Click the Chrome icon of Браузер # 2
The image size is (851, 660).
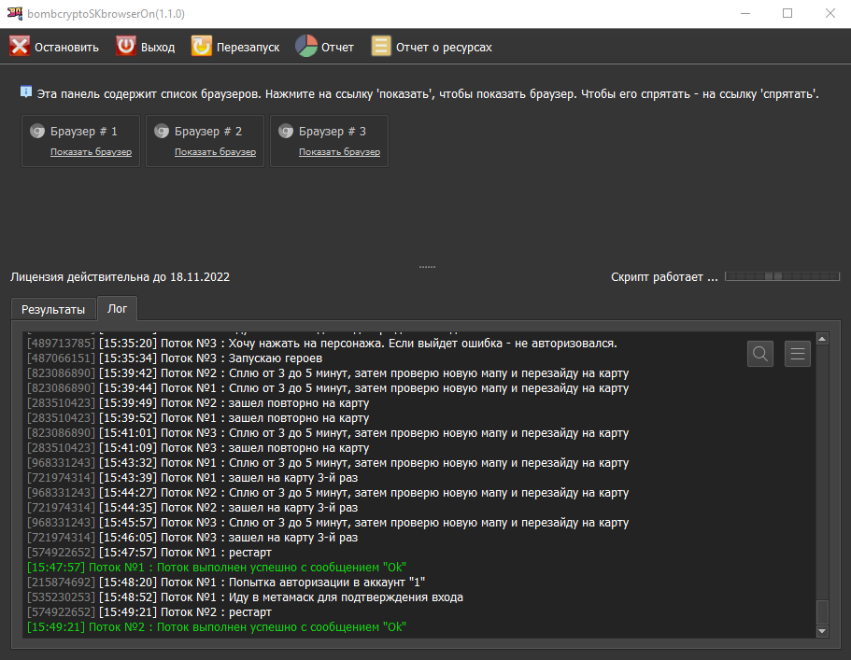tap(162, 132)
